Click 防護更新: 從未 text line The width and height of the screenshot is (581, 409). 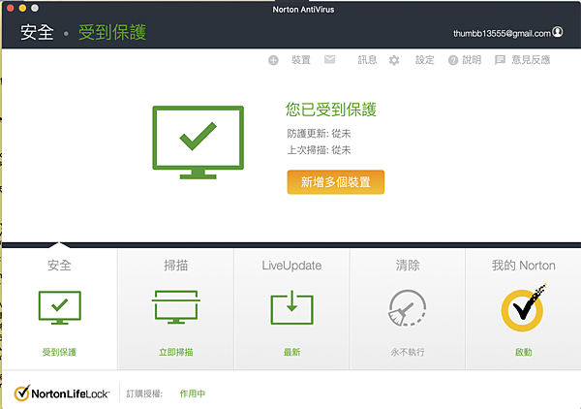pyautogui.click(x=319, y=134)
